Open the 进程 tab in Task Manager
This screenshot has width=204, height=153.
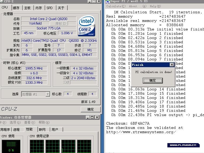click(x=16, y=129)
